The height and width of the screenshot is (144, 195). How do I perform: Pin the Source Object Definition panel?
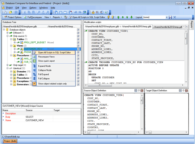(x=139, y=90)
